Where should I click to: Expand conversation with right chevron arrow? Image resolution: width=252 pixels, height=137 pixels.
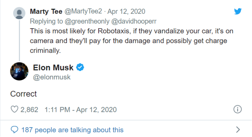tap(238, 129)
